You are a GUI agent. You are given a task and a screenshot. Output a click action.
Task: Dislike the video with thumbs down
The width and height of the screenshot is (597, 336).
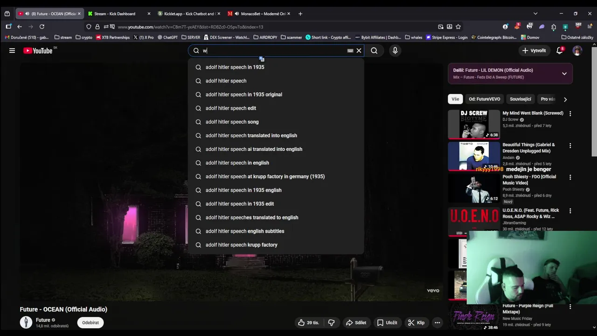coord(331,322)
